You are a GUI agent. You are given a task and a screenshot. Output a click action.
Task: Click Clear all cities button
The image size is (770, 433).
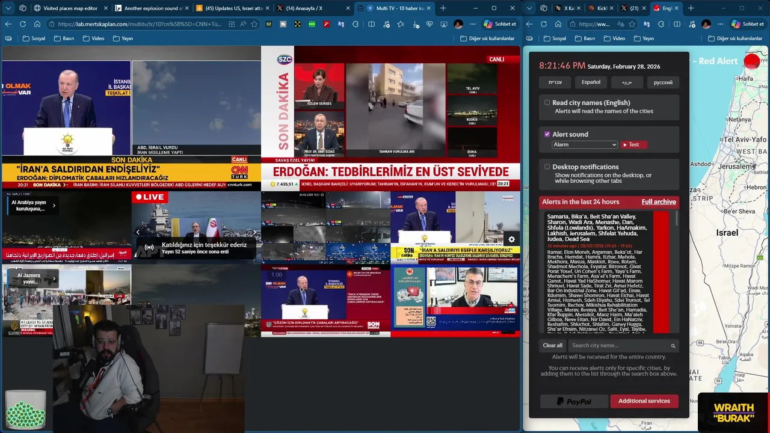tap(552, 346)
